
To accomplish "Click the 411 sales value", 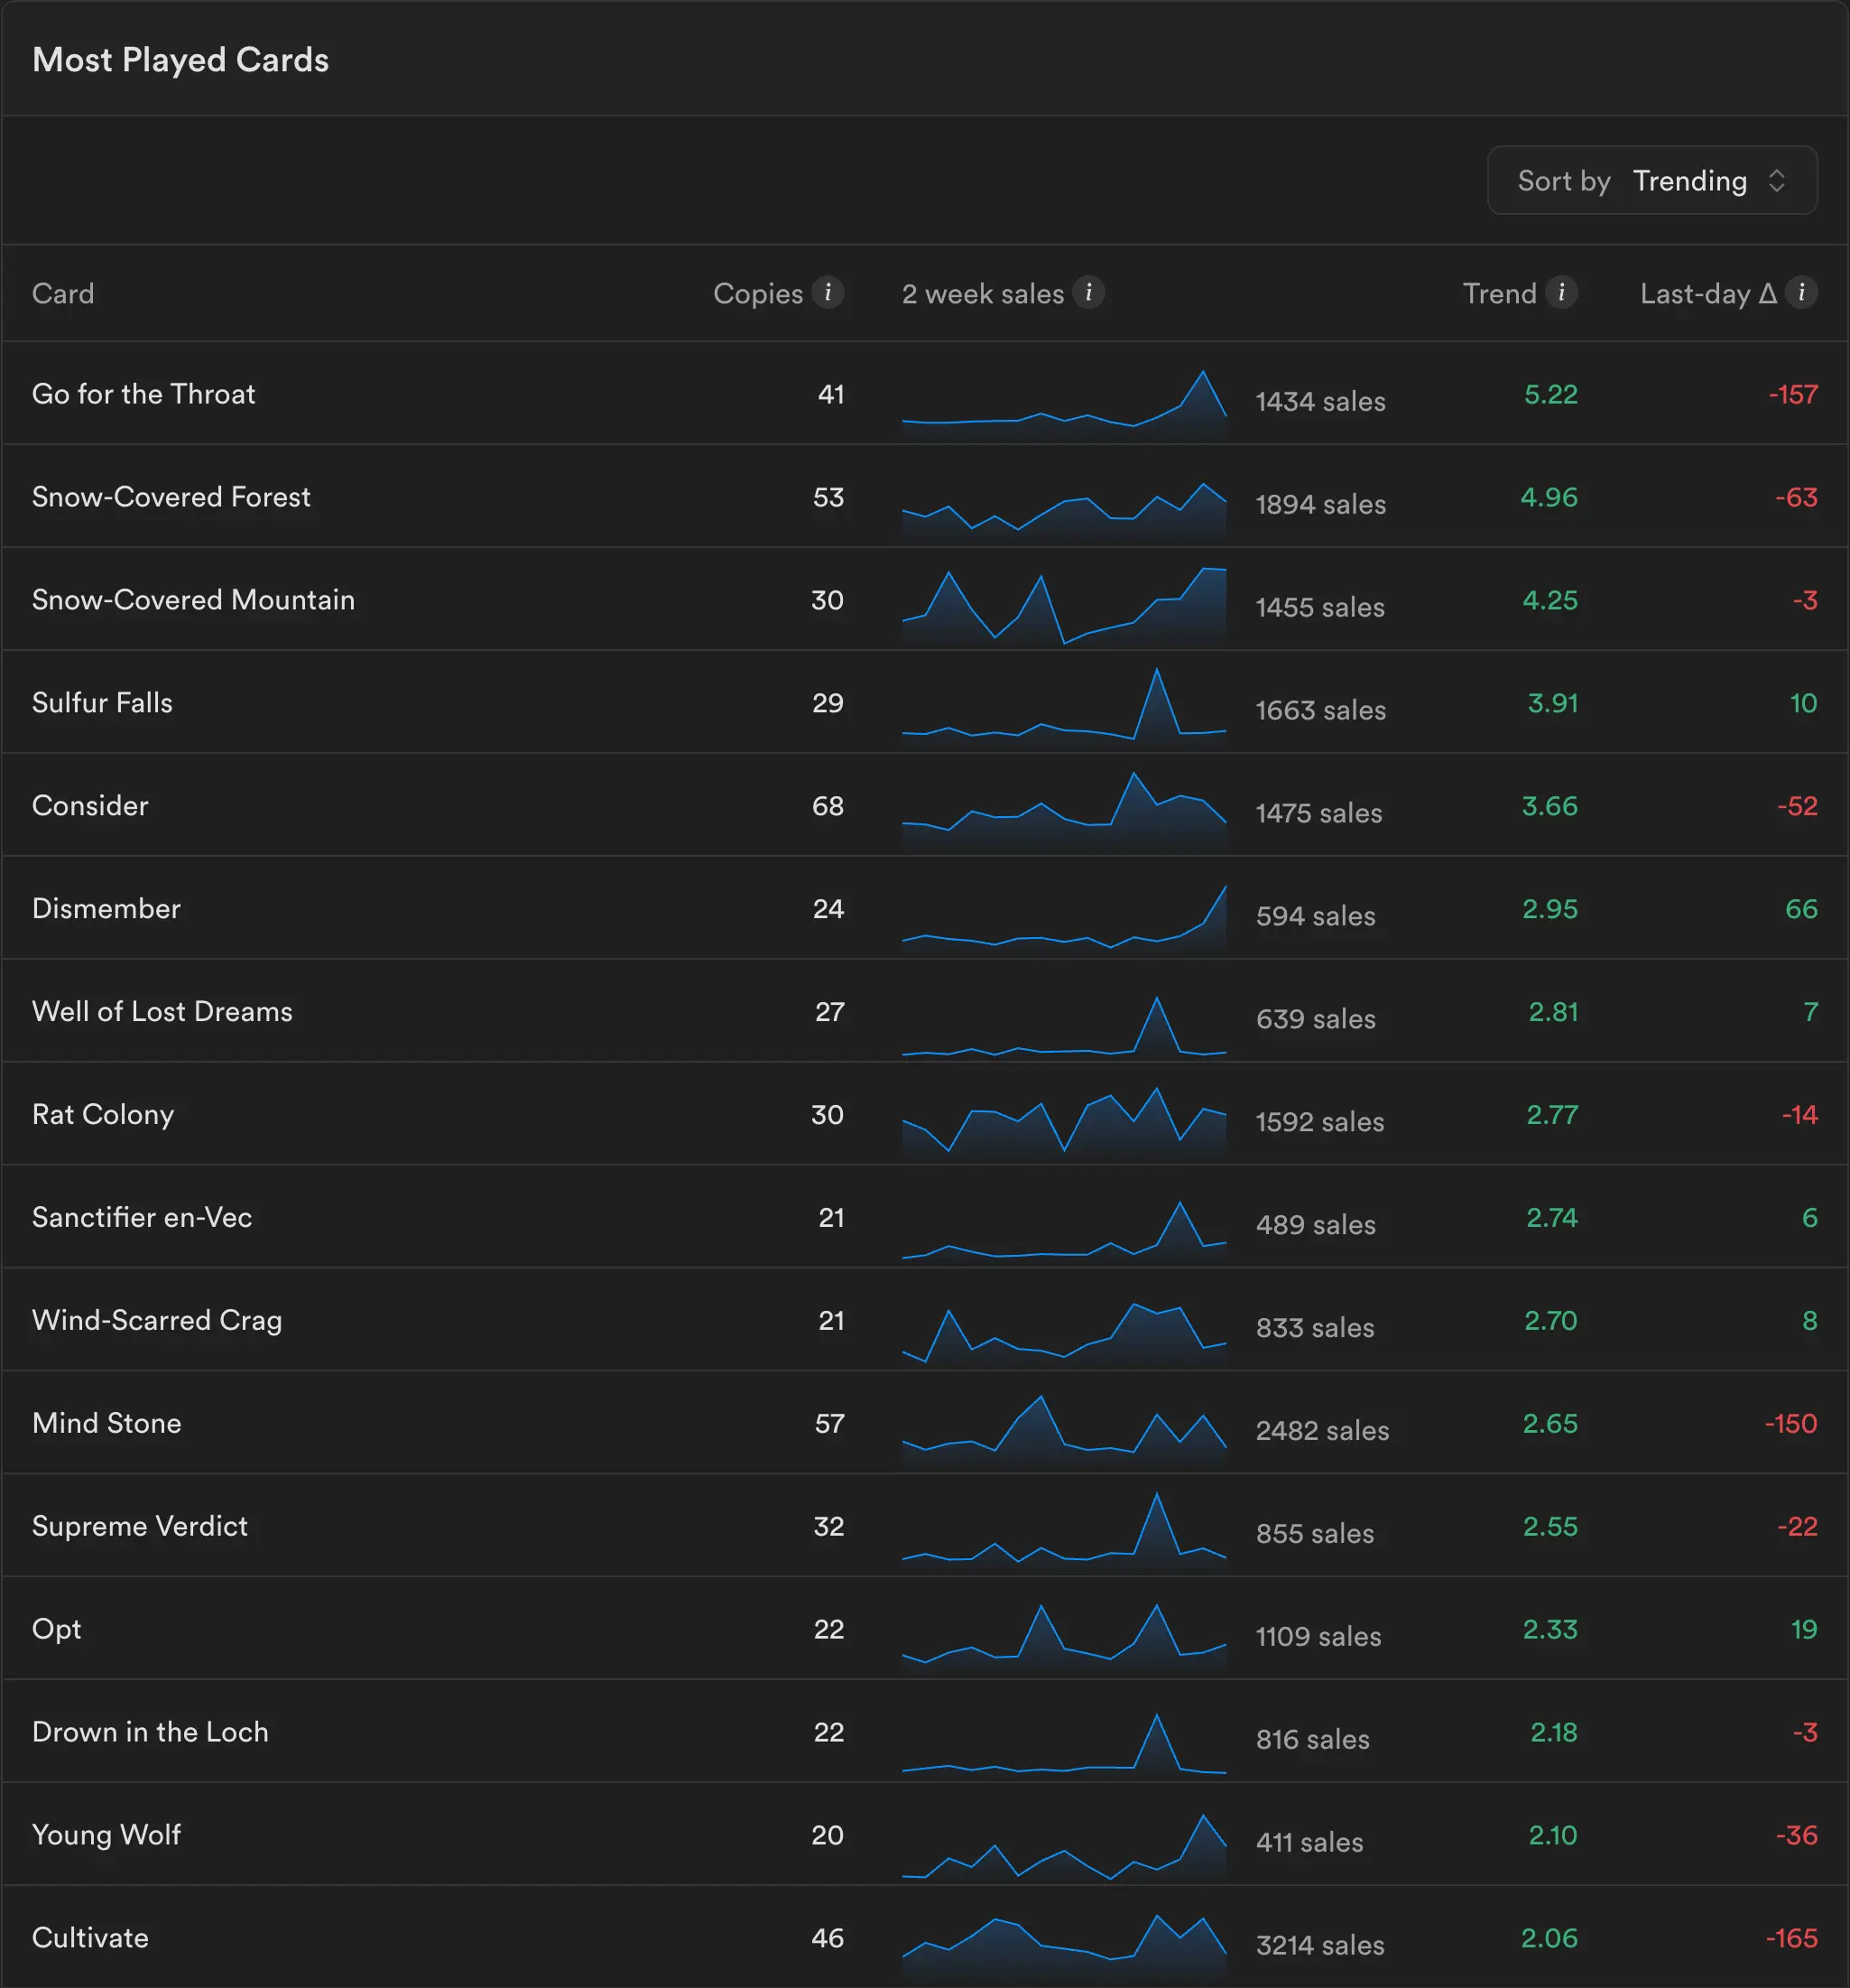I will (1309, 1843).
